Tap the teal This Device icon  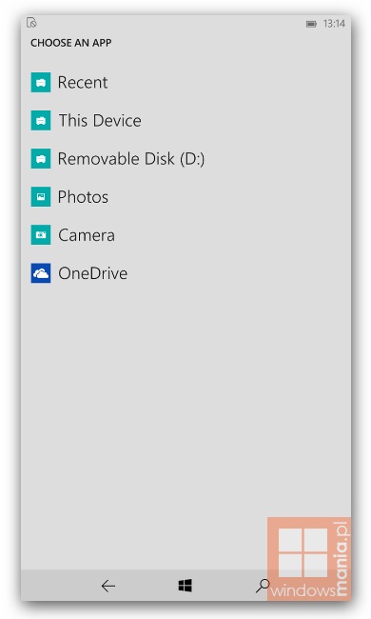[41, 120]
